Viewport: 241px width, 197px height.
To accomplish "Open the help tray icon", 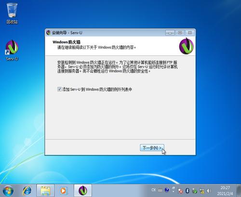I will click(x=167, y=190).
